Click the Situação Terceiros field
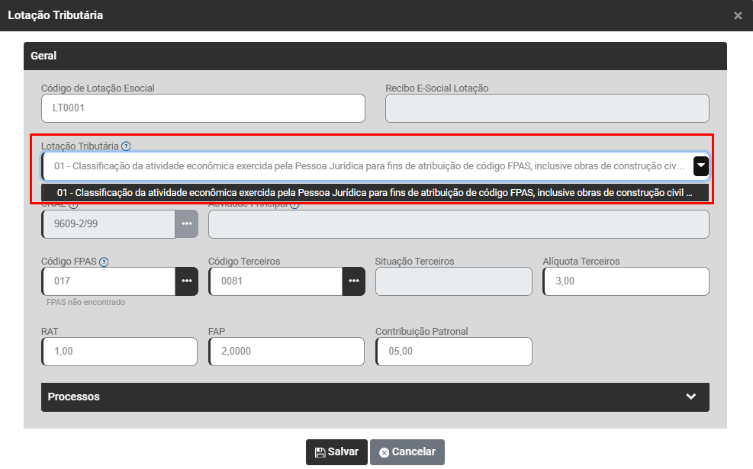This screenshot has height=469, width=753. 453,281
